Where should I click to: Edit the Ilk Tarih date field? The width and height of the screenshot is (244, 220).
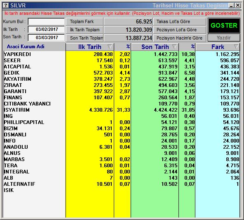pos(46,29)
